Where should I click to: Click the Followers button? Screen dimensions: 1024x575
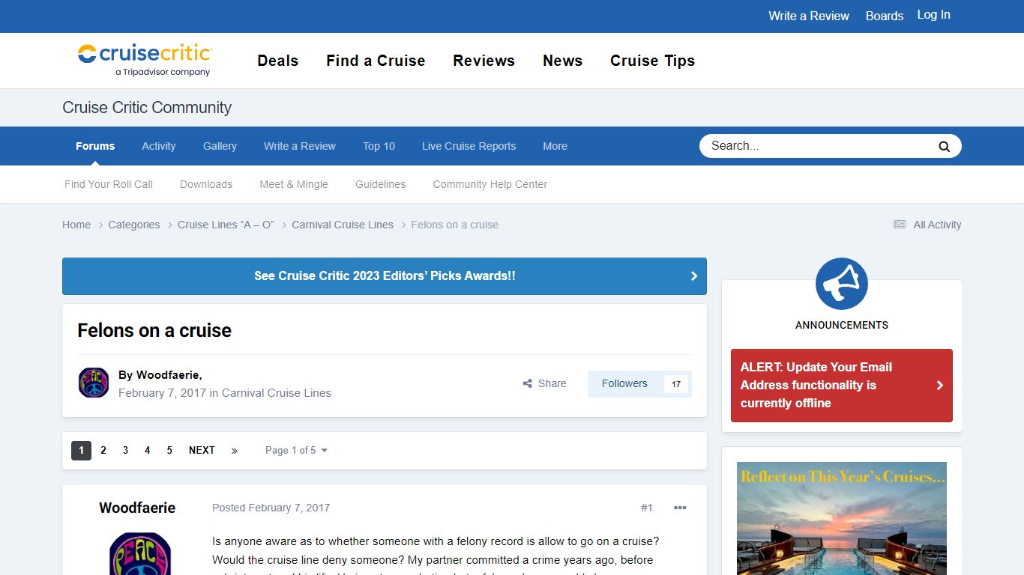click(624, 383)
